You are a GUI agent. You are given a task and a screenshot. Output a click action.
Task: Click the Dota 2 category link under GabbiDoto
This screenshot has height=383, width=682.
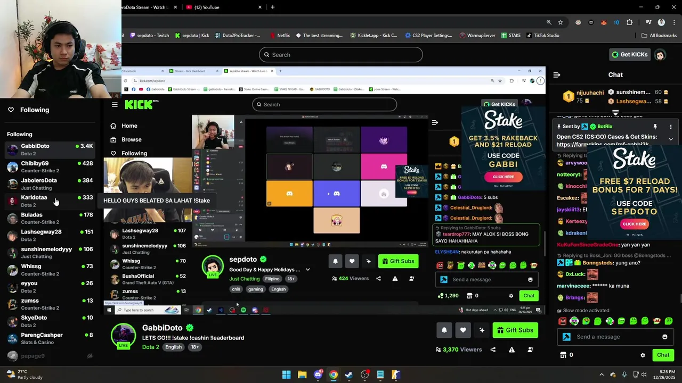coord(151,347)
